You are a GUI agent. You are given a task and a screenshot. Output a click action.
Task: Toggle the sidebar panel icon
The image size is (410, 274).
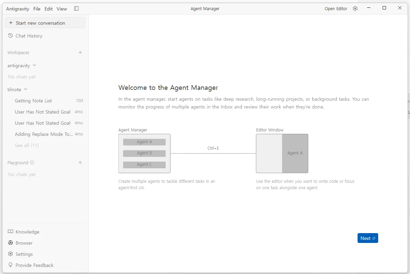click(x=76, y=9)
